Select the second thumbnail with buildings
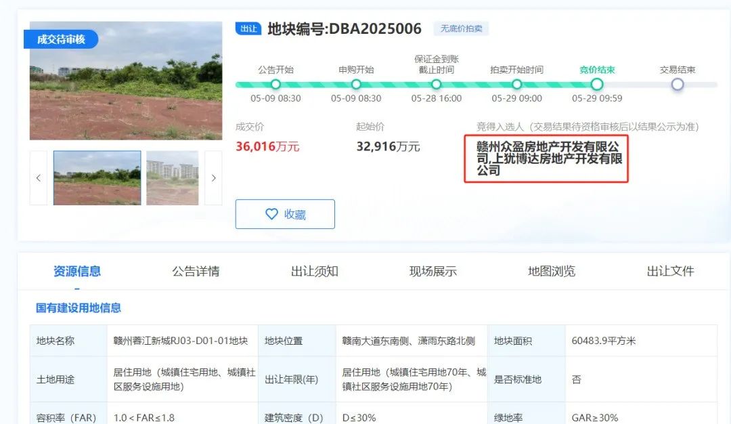This screenshot has height=424, width=731. click(173, 177)
